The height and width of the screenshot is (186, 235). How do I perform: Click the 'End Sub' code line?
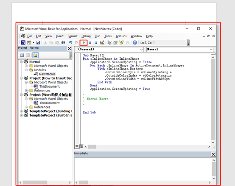pyautogui.click(x=90, y=112)
